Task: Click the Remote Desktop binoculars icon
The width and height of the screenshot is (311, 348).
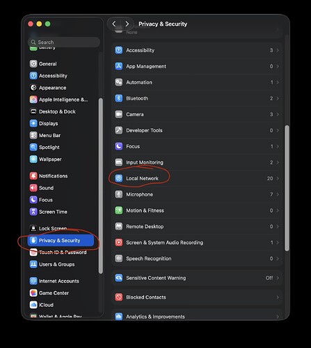Action: [119, 226]
